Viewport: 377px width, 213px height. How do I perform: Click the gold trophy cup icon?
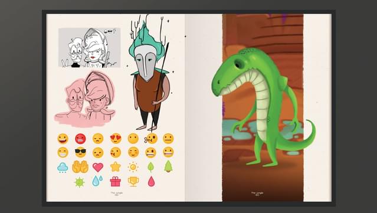point(133,182)
